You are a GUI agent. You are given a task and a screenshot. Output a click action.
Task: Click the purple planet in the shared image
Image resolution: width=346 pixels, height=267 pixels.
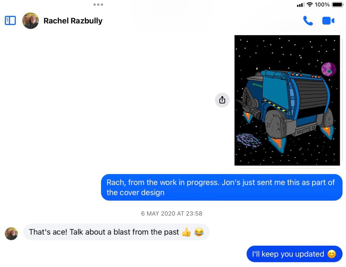[329, 69]
